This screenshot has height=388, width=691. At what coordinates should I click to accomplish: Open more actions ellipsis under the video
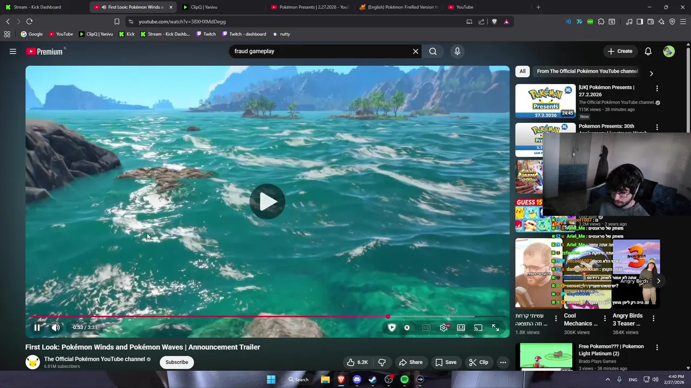(x=503, y=362)
